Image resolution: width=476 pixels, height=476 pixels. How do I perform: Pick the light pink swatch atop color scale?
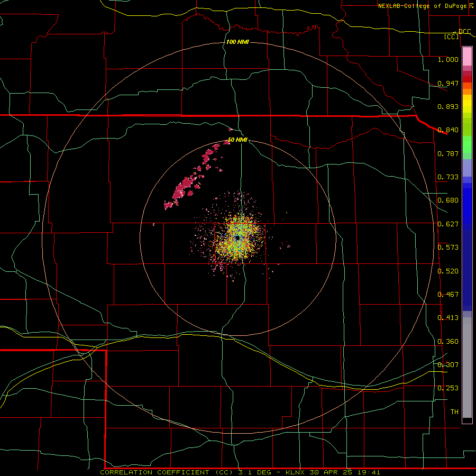point(467,56)
